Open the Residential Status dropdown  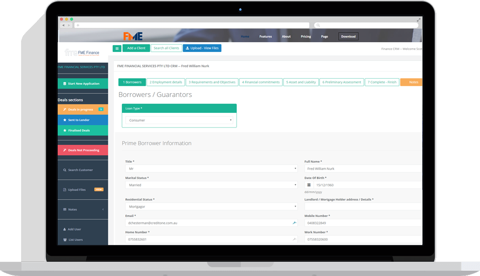coord(211,207)
